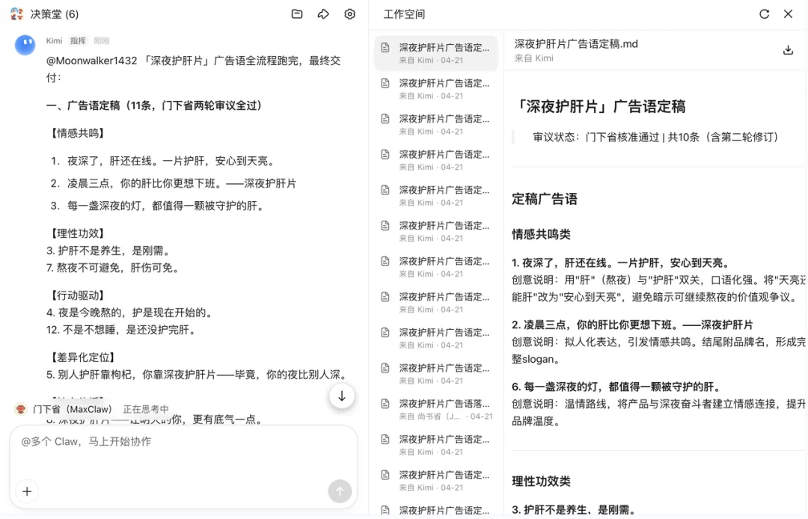Select the highlighted first file in the list
Viewport: 808px width, 519px height.
pos(436,52)
